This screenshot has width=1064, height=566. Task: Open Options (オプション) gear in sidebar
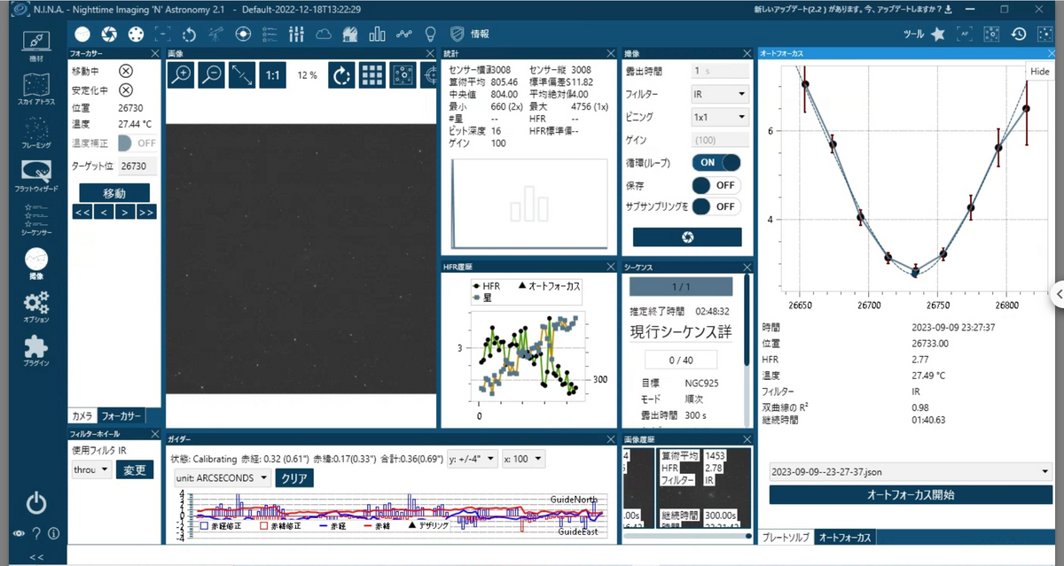pyautogui.click(x=35, y=306)
